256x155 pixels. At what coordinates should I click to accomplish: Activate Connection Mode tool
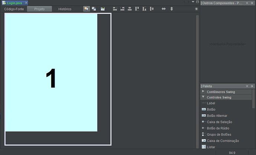coord(94,9)
